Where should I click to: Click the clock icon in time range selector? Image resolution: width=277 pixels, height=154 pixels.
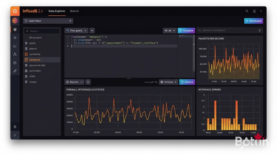pyautogui.click(x=26, y=21)
